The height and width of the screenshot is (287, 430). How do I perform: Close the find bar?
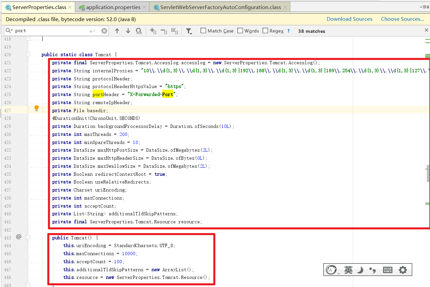click(x=427, y=30)
